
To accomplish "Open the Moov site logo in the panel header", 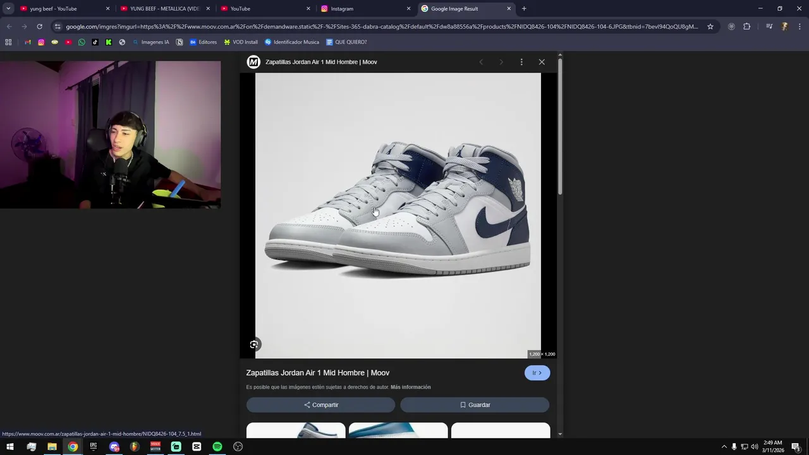I will pos(253,62).
